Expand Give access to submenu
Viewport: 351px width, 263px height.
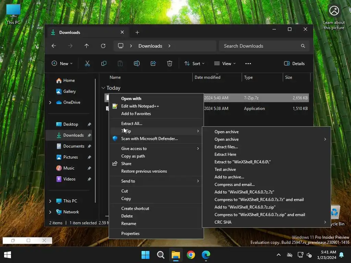click(156, 149)
